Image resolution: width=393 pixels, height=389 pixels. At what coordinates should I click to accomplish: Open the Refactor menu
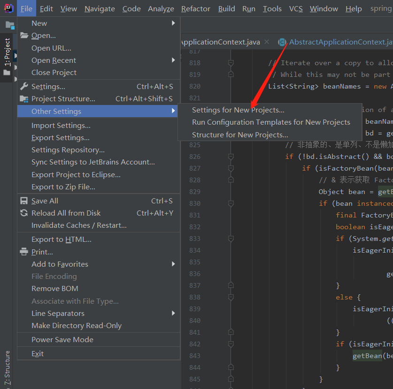point(196,9)
